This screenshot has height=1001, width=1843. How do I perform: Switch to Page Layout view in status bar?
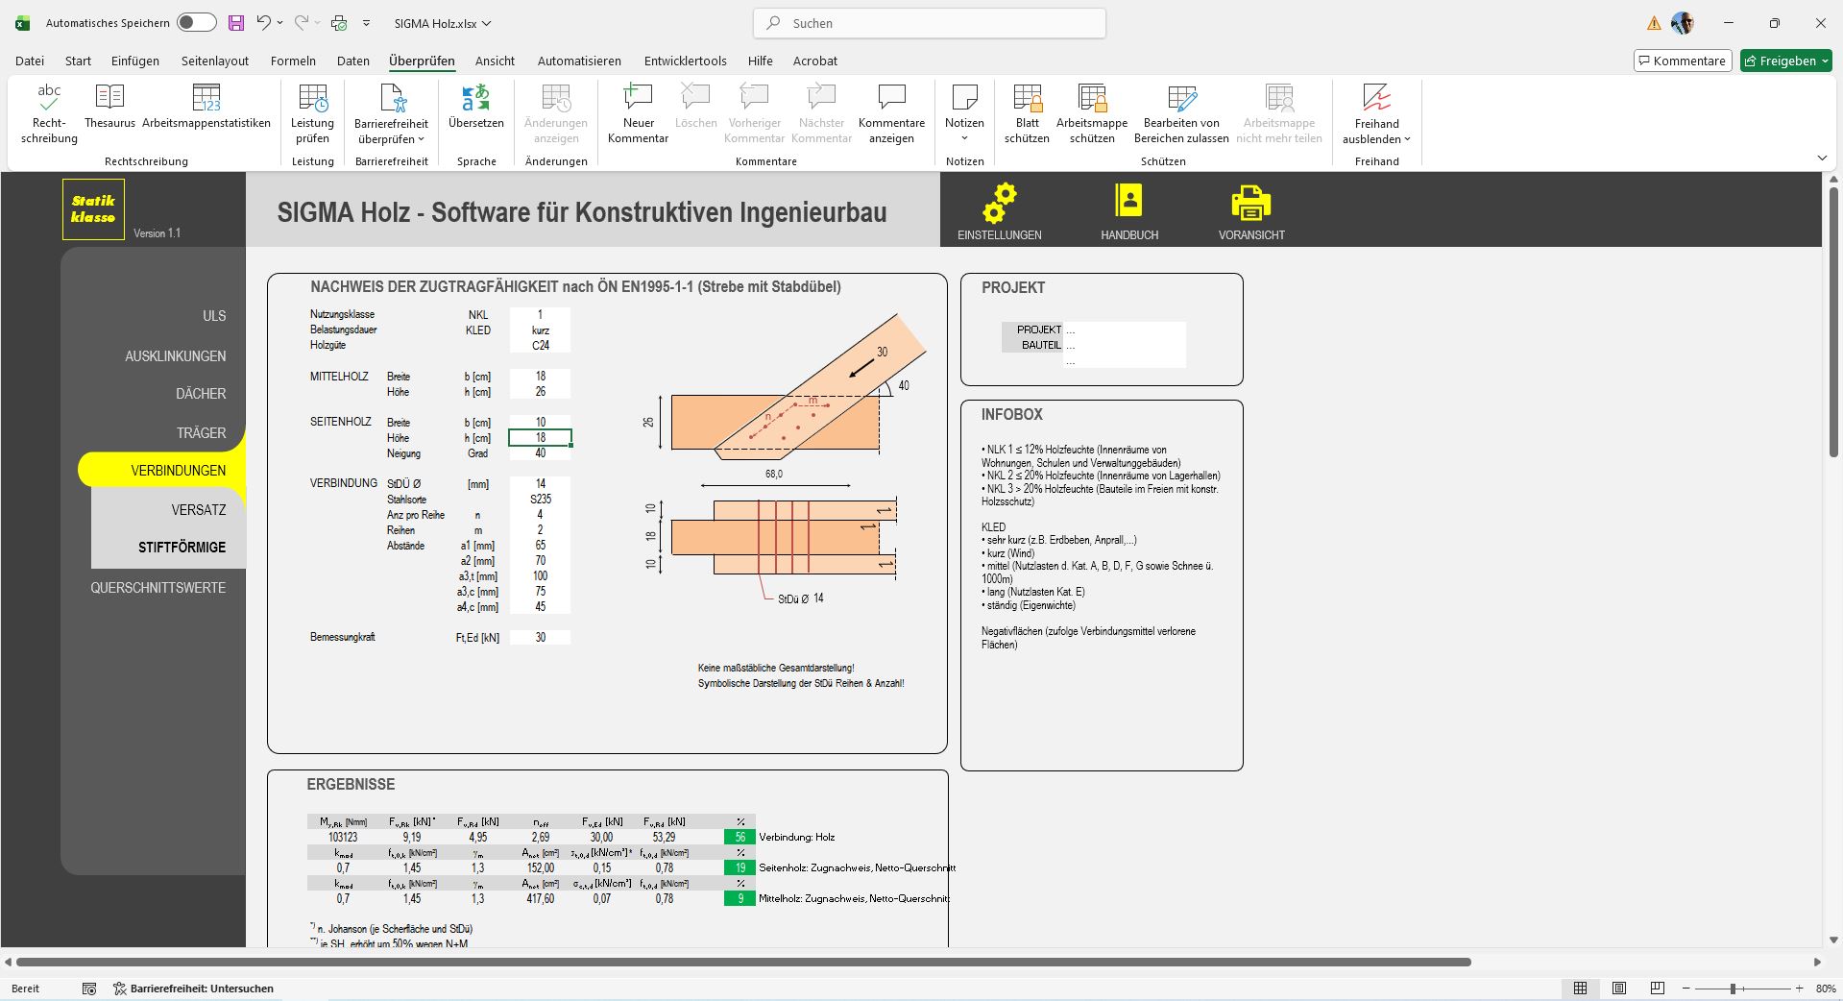click(1619, 989)
